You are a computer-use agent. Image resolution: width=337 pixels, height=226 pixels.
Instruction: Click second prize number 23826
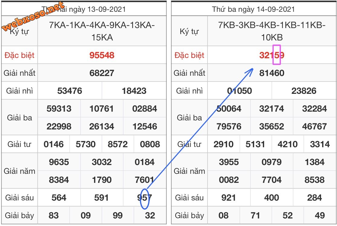click(x=304, y=91)
